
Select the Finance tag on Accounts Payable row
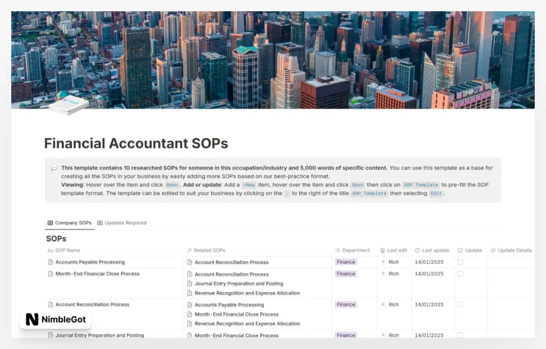coord(346,262)
